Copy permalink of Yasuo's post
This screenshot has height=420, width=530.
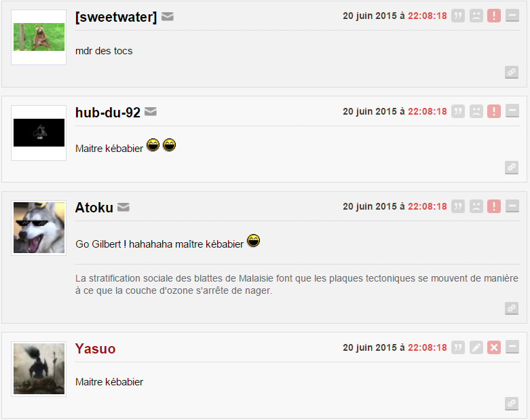tap(512, 404)
